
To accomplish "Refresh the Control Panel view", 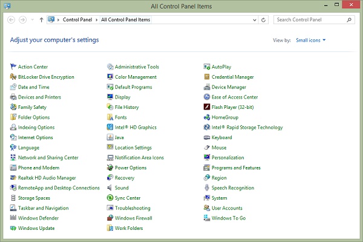I will [263, 20].
